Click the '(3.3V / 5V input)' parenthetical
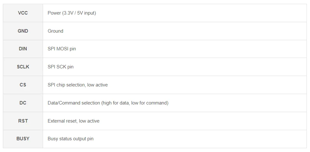310x152 pixels. click(x=79, y=13)
